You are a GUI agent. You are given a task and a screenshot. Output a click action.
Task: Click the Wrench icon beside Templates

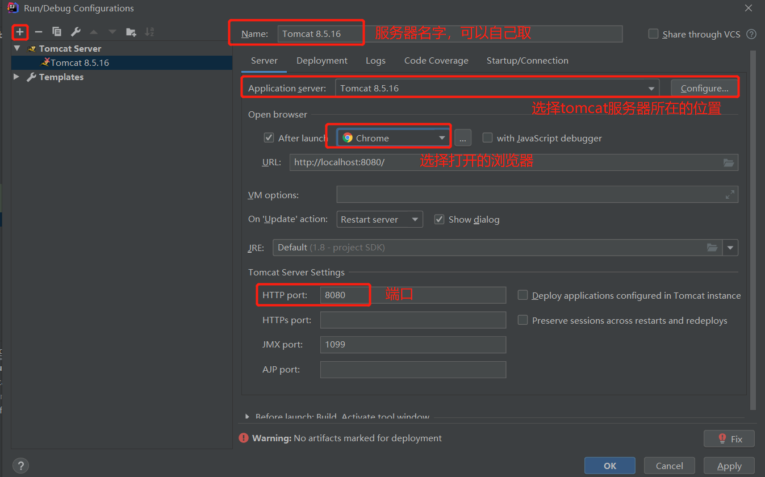(x=32, y=77)
